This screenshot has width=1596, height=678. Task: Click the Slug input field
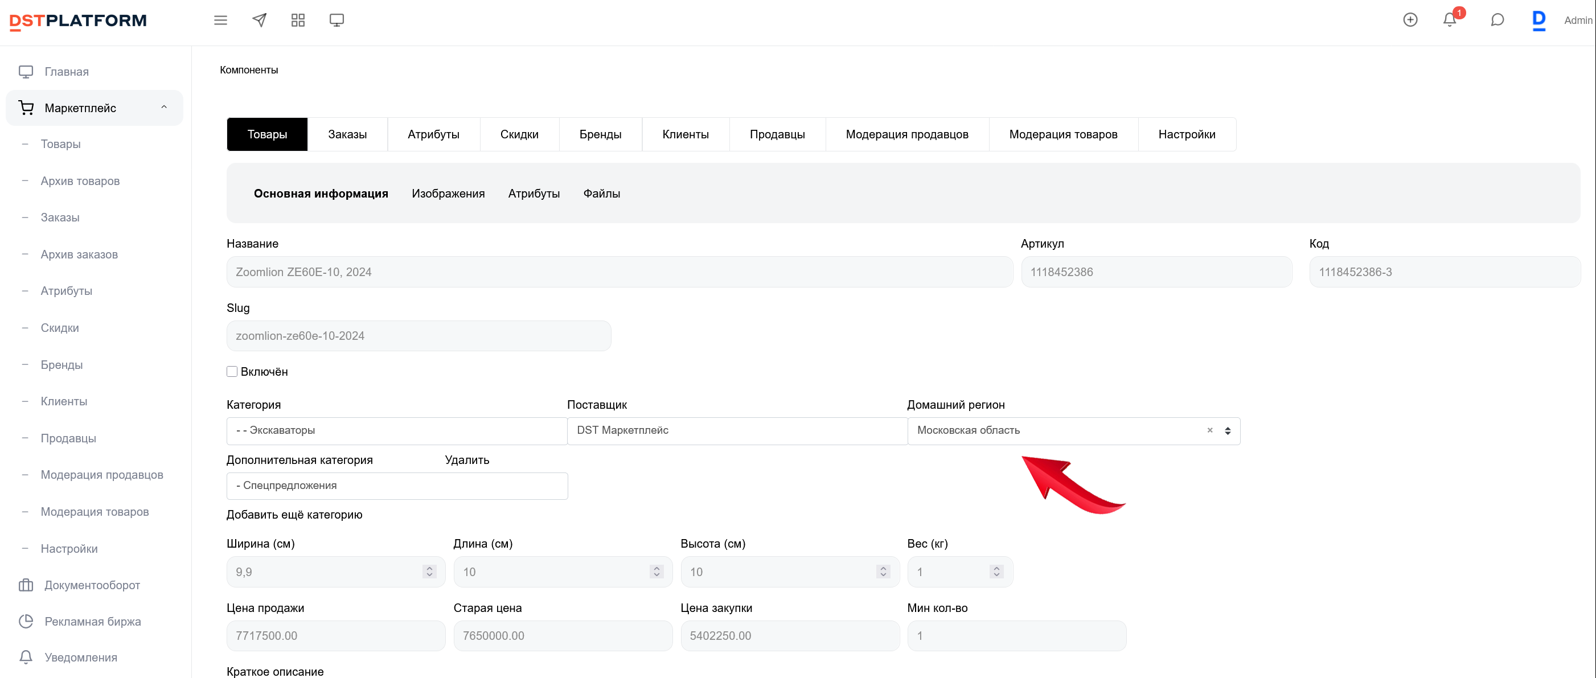[x=418, y=336]
